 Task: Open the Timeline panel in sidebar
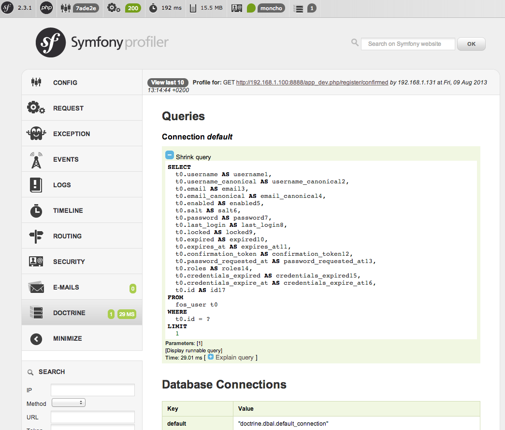pyautogui.click(x=68, y=211)
